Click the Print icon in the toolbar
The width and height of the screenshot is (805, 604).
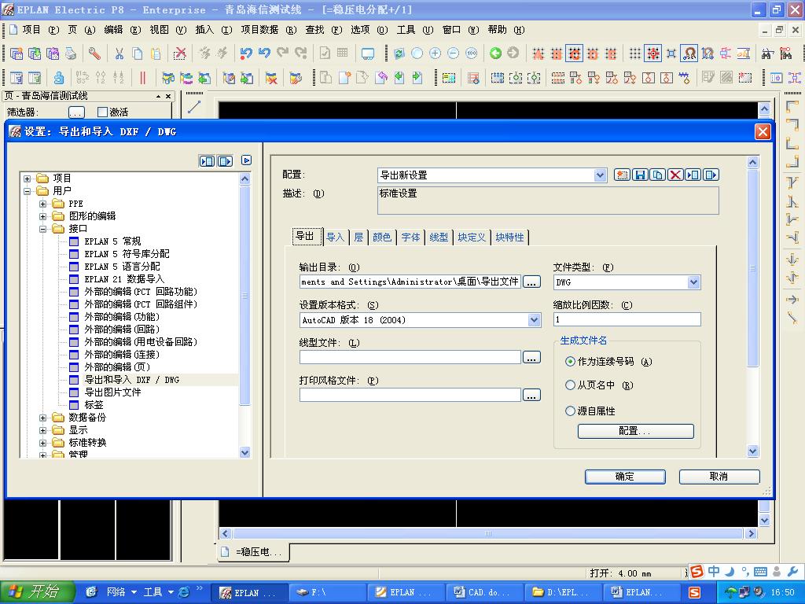[x=71, y=53]
